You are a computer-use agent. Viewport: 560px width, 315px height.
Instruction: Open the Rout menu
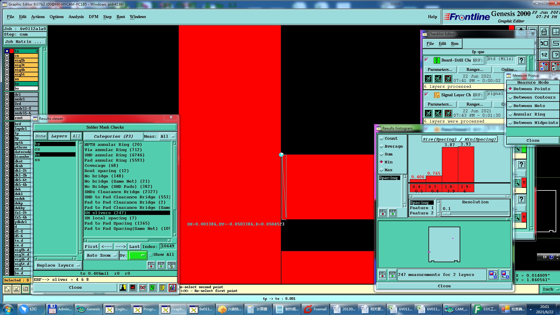pyautogui.click(x=121, y=17)
